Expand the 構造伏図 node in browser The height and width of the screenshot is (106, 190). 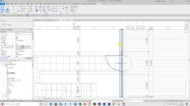point(3,64)
